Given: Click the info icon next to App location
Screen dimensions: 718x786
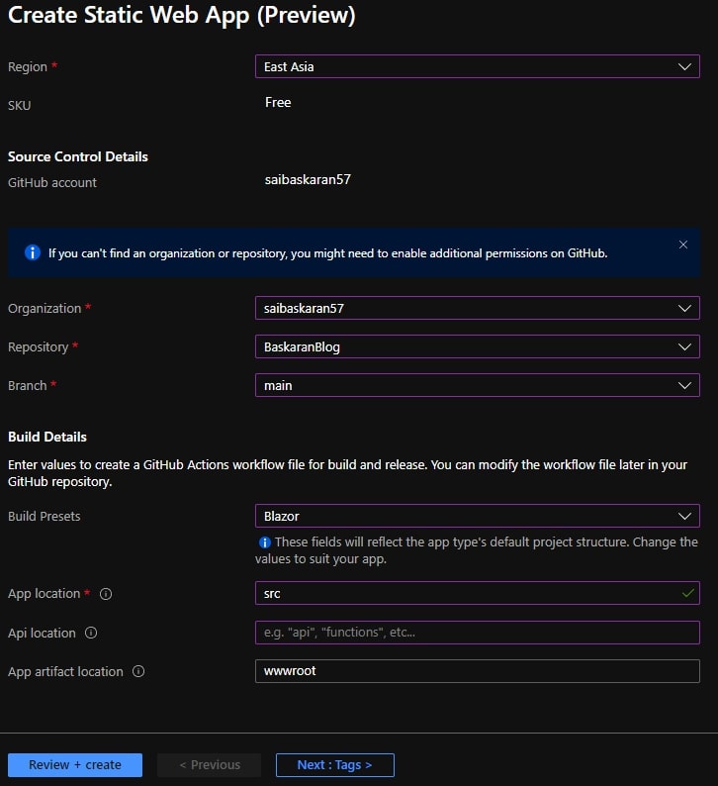Looking at the screenshot, I should click(x=106, y=594).
